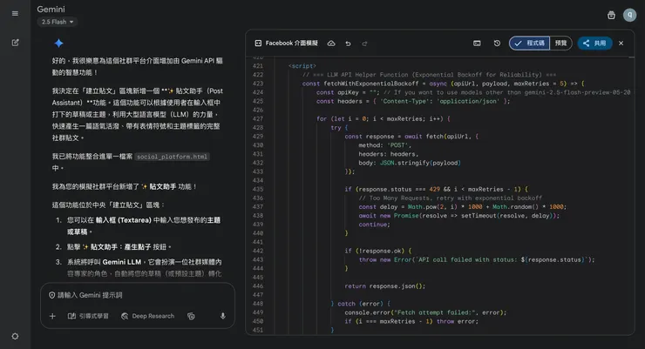
Task: Start a new chat with the compose icon
Action: [x=15, y=43]
